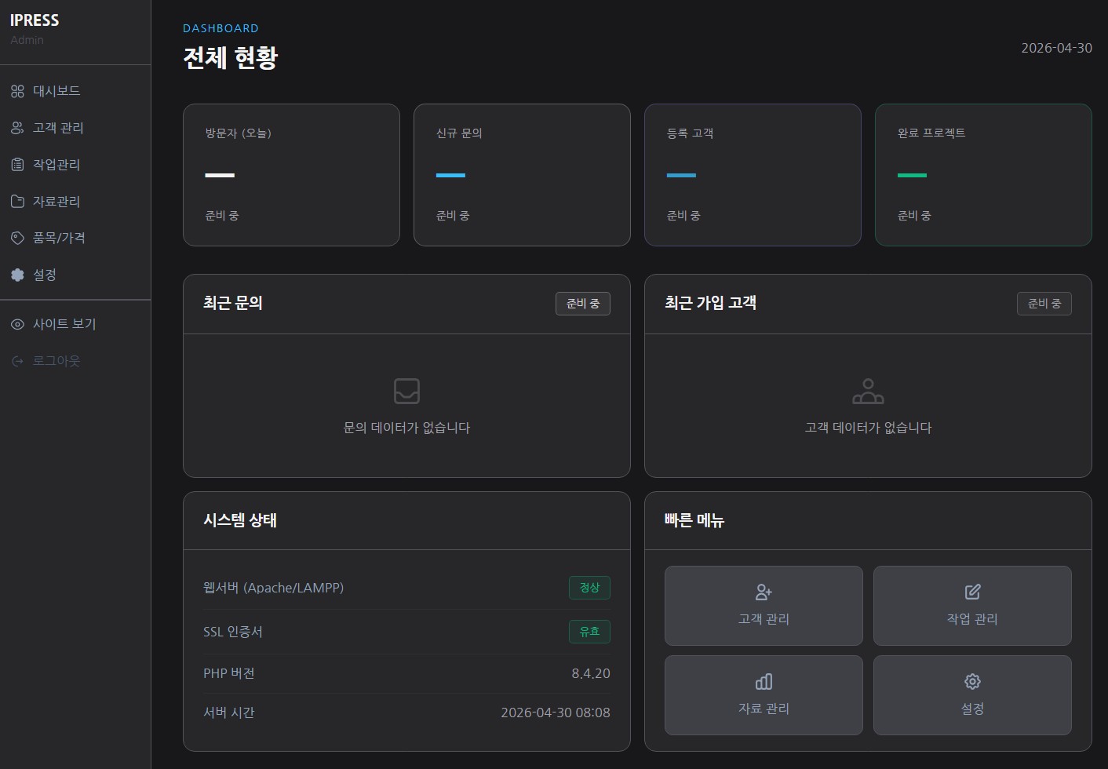Viewport: 1108px width, 769px height.
Task: Click the 자료 관리 quick menu tile
Action: pos(763,695)
